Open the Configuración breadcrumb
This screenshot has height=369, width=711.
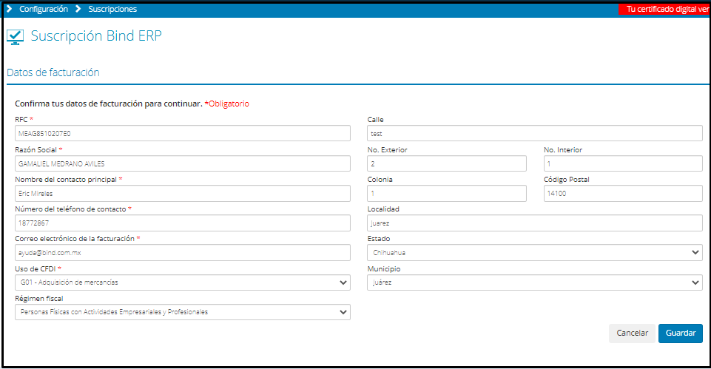coord(44,9)
